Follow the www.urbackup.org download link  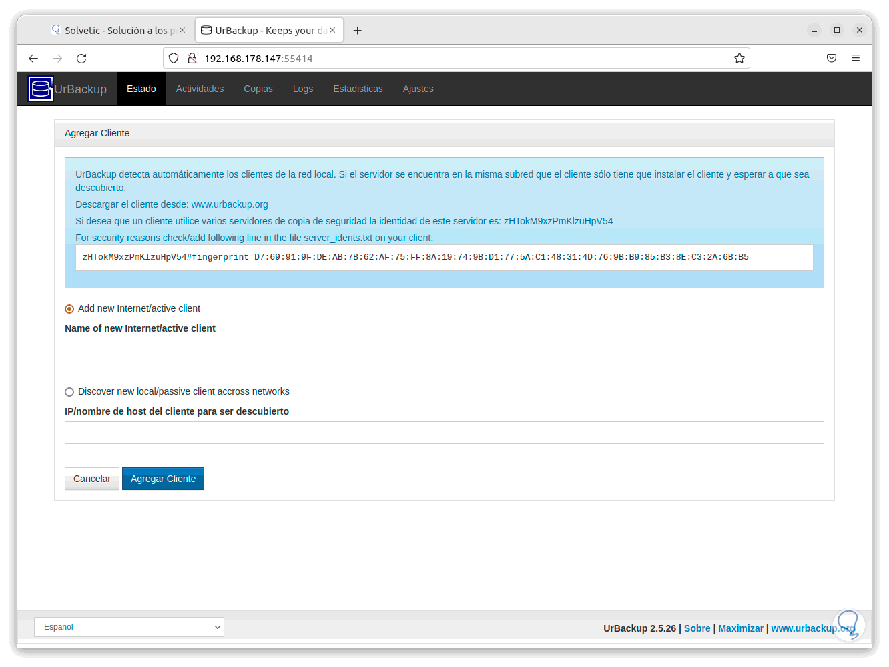230,204
